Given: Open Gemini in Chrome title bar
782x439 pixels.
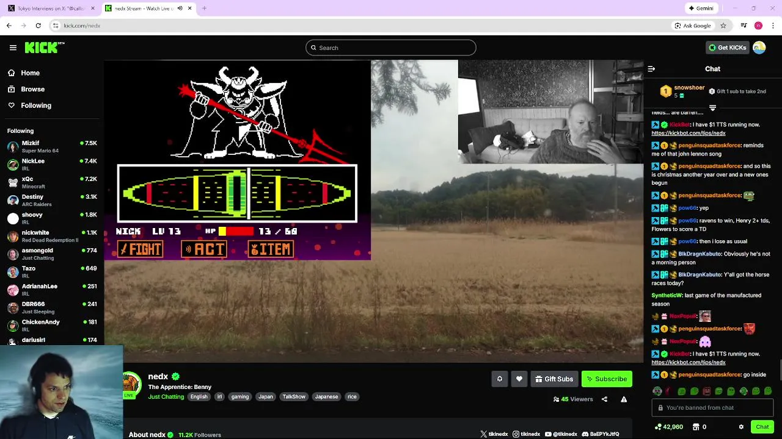Looking at the screenshot, I should click(701, 9).
